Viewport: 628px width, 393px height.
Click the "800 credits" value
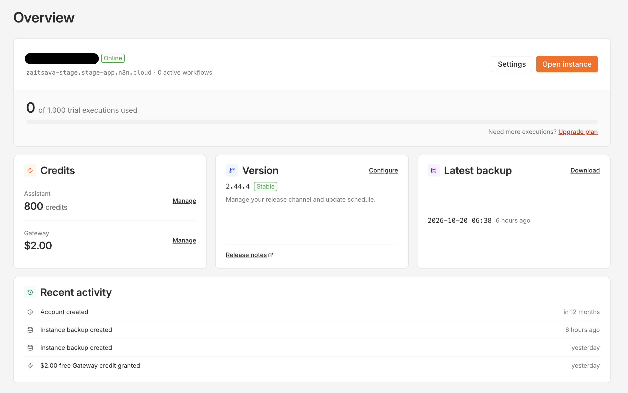point(46,206)
